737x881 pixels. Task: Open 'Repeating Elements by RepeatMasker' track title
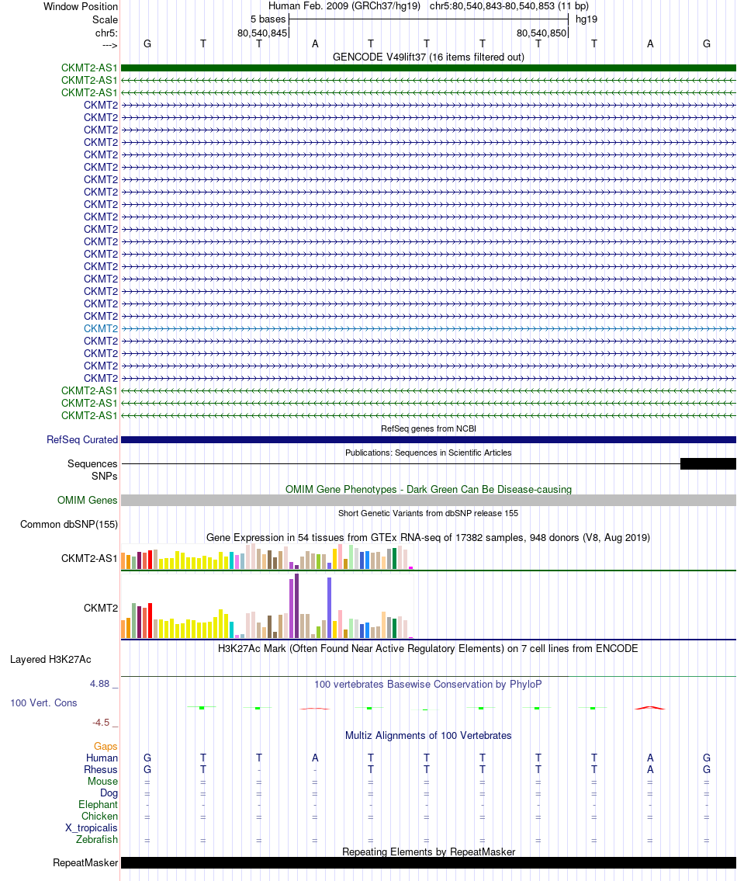[428, 852]
